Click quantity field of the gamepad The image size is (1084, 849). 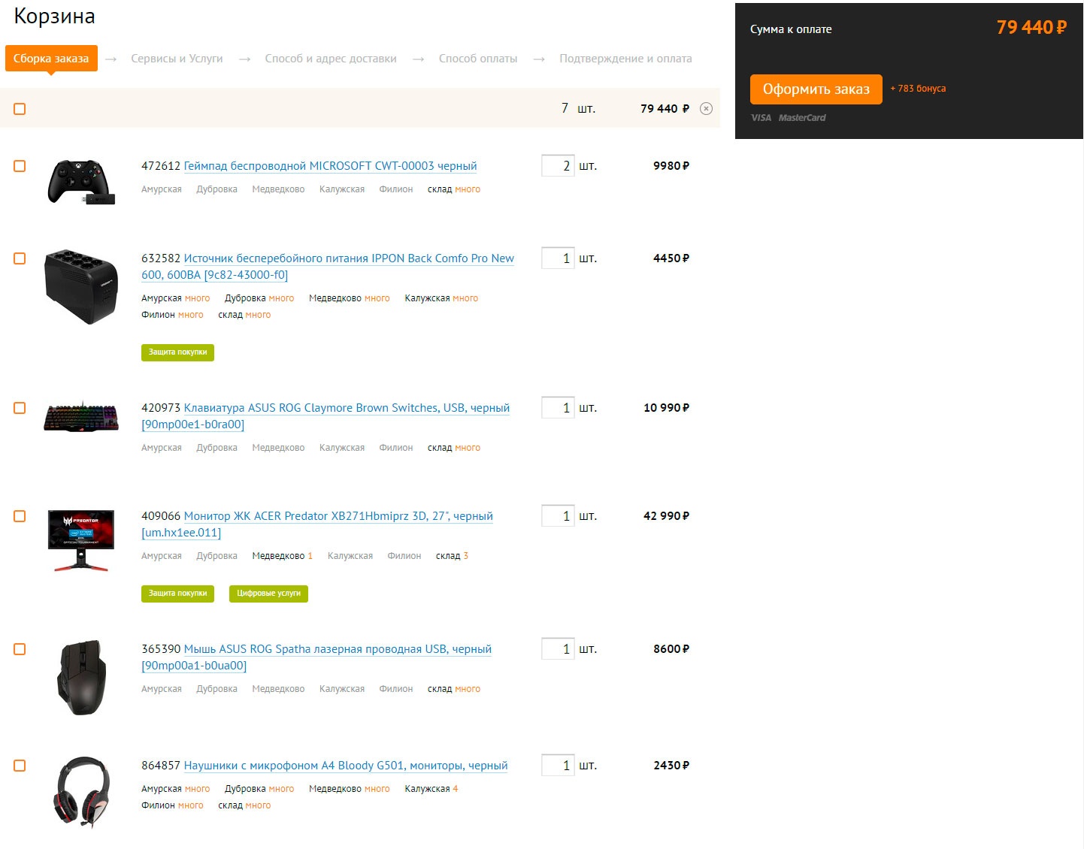click(x=558, y=166)
